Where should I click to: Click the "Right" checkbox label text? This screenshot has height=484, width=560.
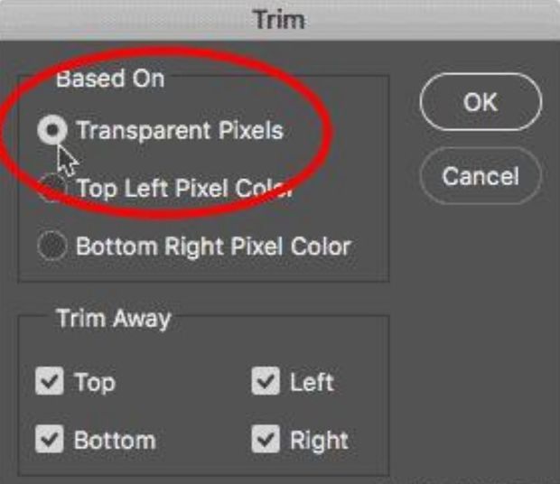(x=319, y=441)
